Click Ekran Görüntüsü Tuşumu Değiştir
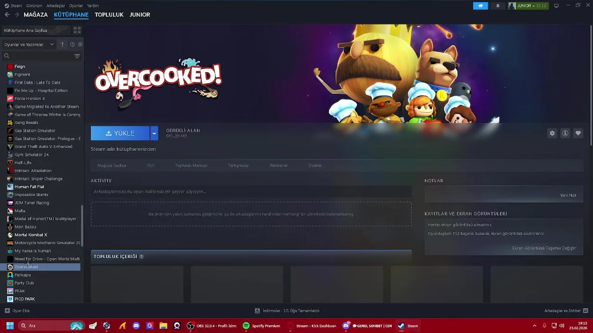The width and height of the screenshot is (593, 333). [544, 248]
